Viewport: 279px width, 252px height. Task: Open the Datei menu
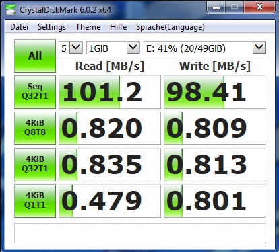click(x=20, y=27)
